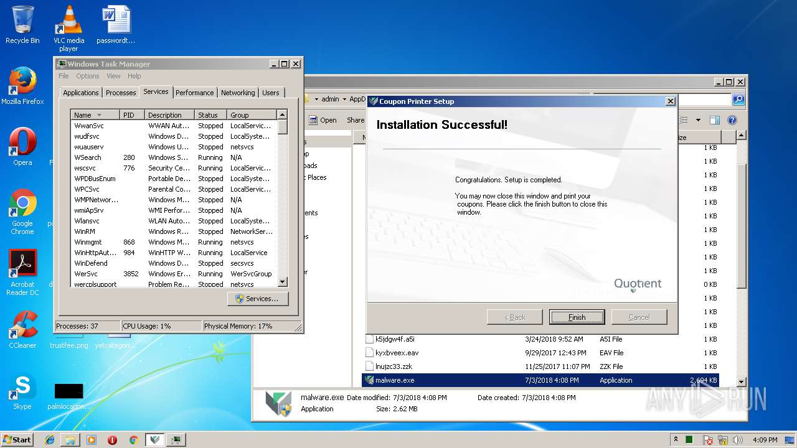
Task: Click the Services... button
Action: (x=258, y=299)
